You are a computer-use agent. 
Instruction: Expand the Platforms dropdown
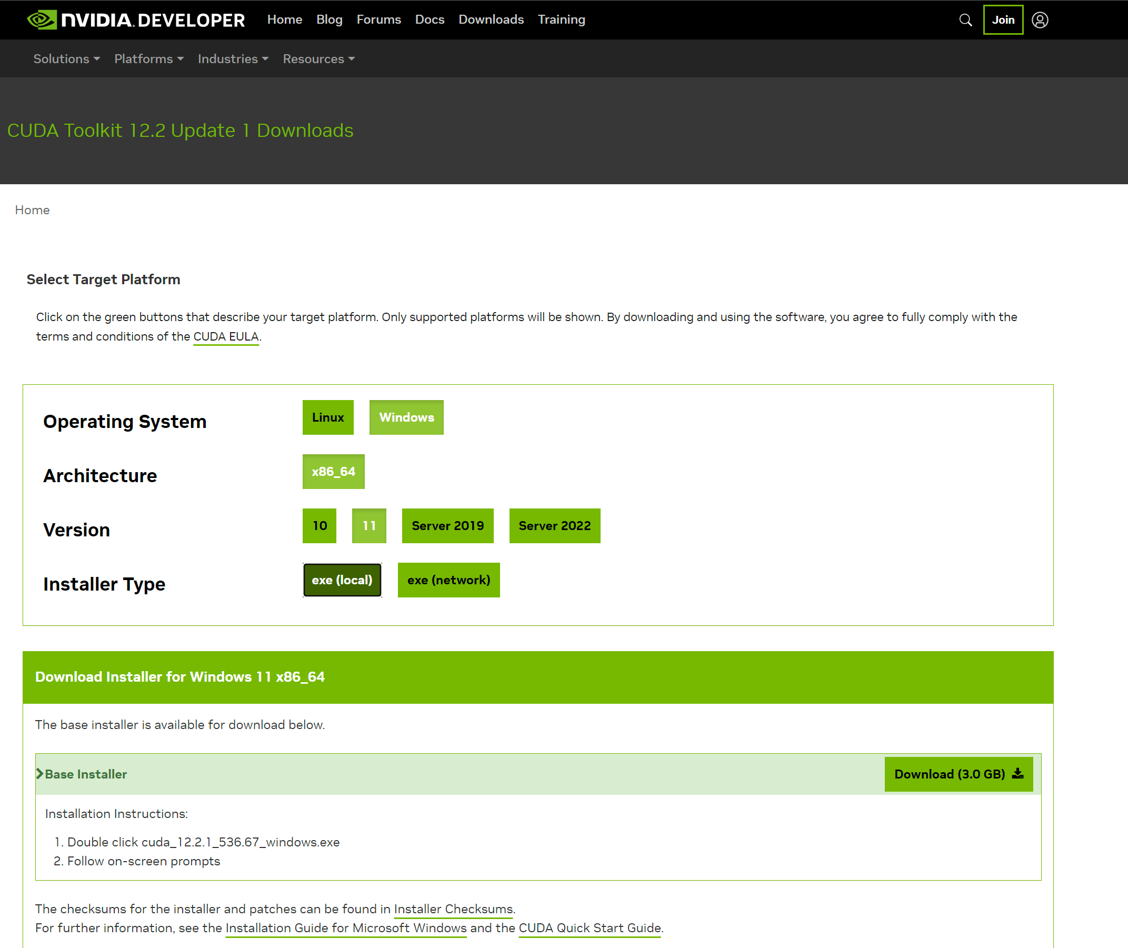[149, 58]
